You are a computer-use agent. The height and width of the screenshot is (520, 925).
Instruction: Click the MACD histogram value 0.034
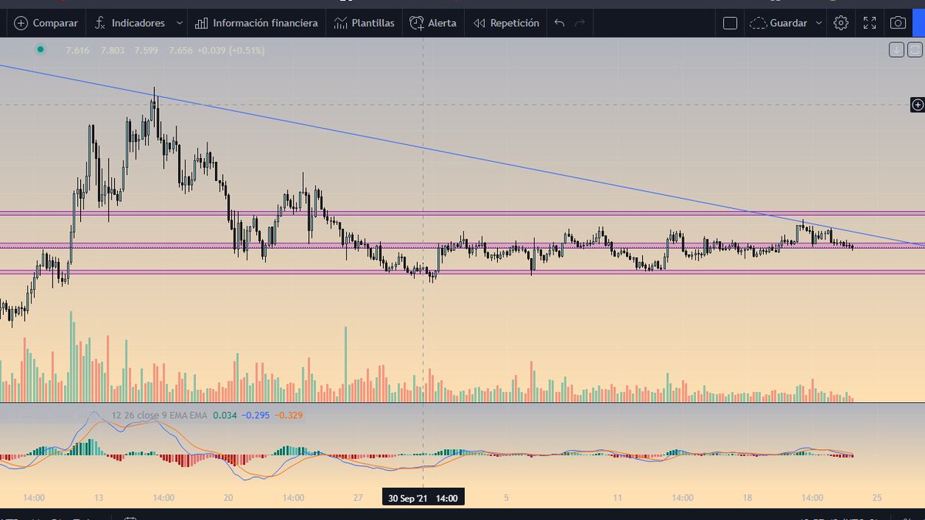click(x=225, y=415)
